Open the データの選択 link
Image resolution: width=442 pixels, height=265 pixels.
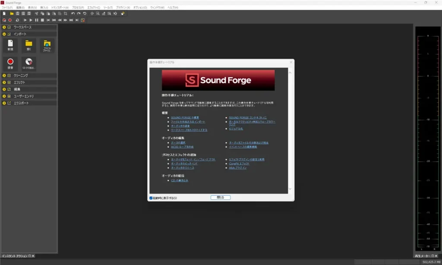(178, 143)
